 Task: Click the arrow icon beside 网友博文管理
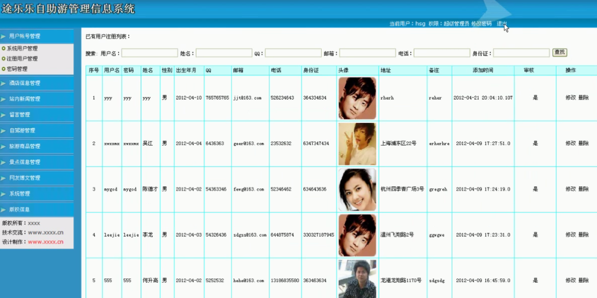click(x=4, y=178)
